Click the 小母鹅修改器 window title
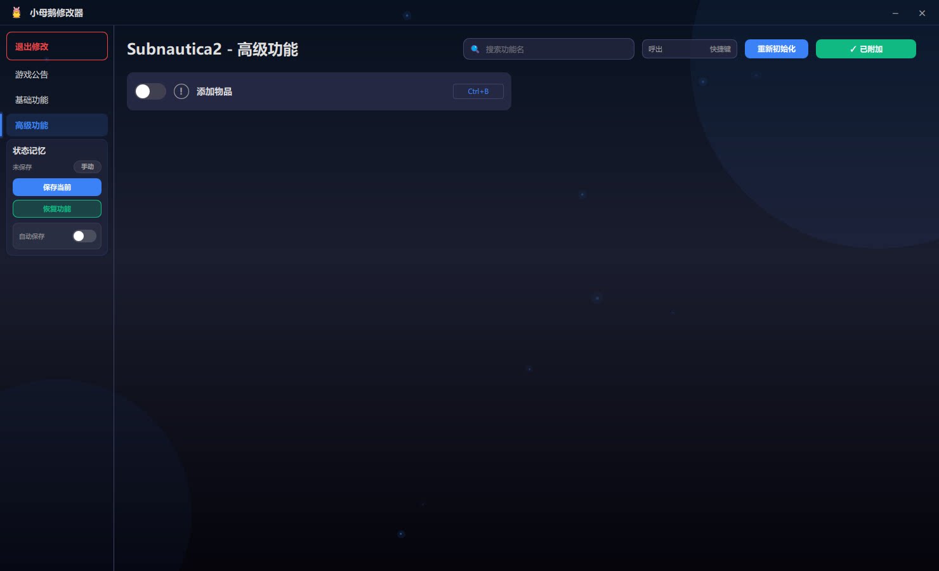The image size is (939, 571). [x=56, y=13]
